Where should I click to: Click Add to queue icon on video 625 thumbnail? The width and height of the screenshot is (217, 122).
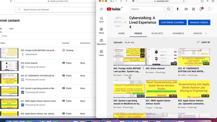click(x=142, y=56)
